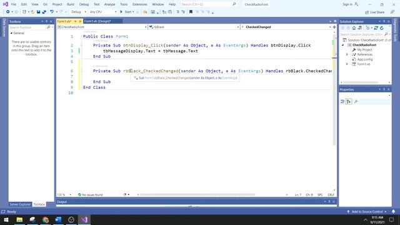Expand the Form1.vb node

(347, 64)
